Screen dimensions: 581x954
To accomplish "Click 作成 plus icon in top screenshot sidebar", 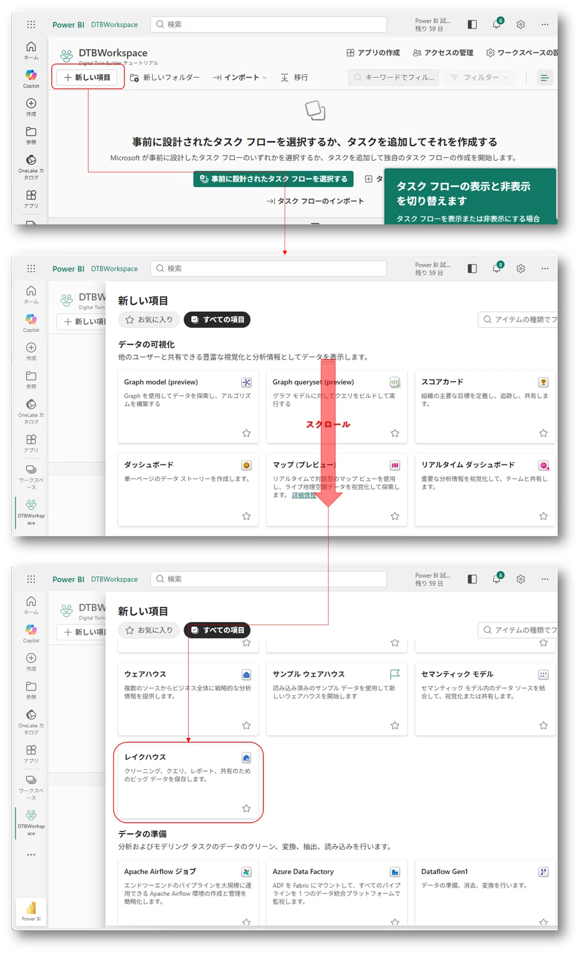I will pos(31,103).
